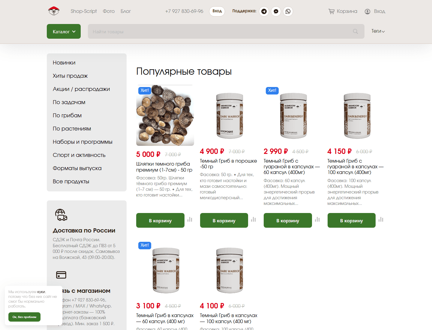Open the Каталог dropdown
The width and height of the screenshot is (432, 330).
(64, 31)
